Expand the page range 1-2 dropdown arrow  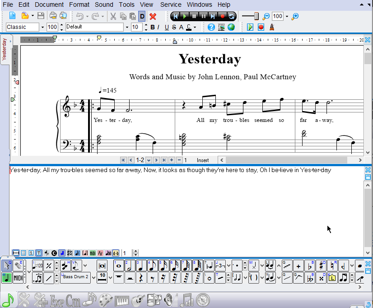[x=149, y=160]
